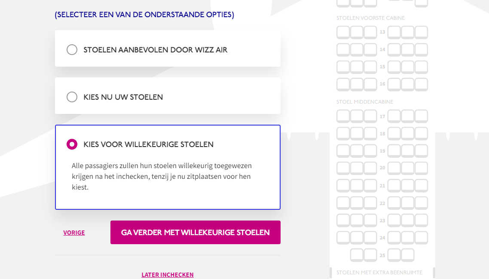This screenshot has height=279, width=489.
Task: Choose the left middle seat in row 19
Action: pyautogui.click(x=357, y=151)
